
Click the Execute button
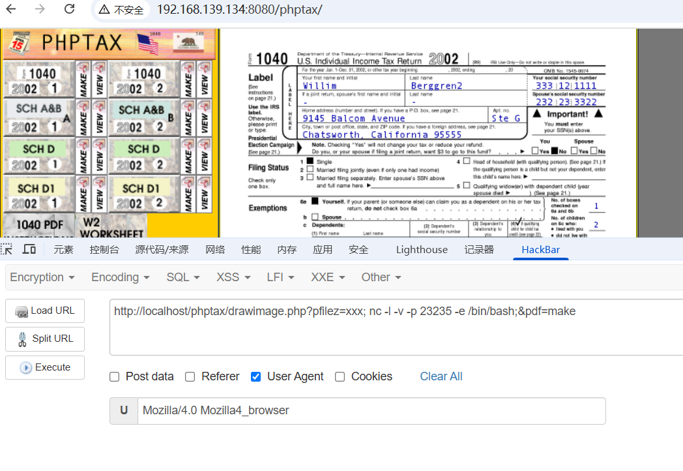point(45,367)
